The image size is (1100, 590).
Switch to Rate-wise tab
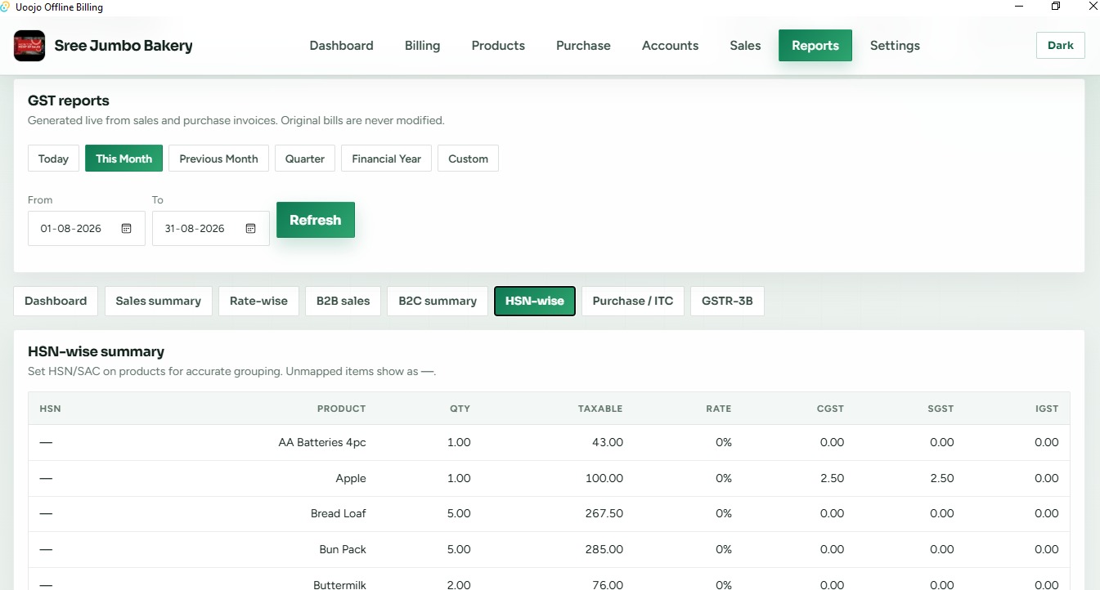[x=258, y=301]
